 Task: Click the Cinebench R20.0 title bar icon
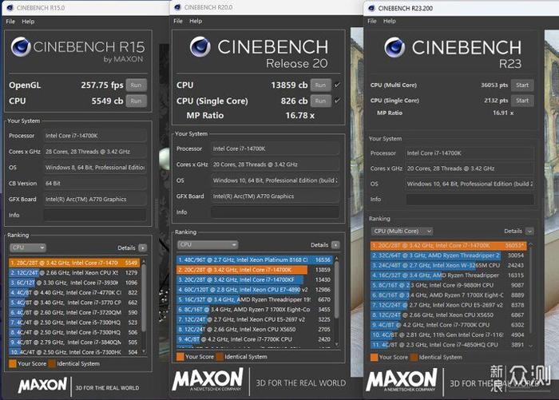(177, 7)
